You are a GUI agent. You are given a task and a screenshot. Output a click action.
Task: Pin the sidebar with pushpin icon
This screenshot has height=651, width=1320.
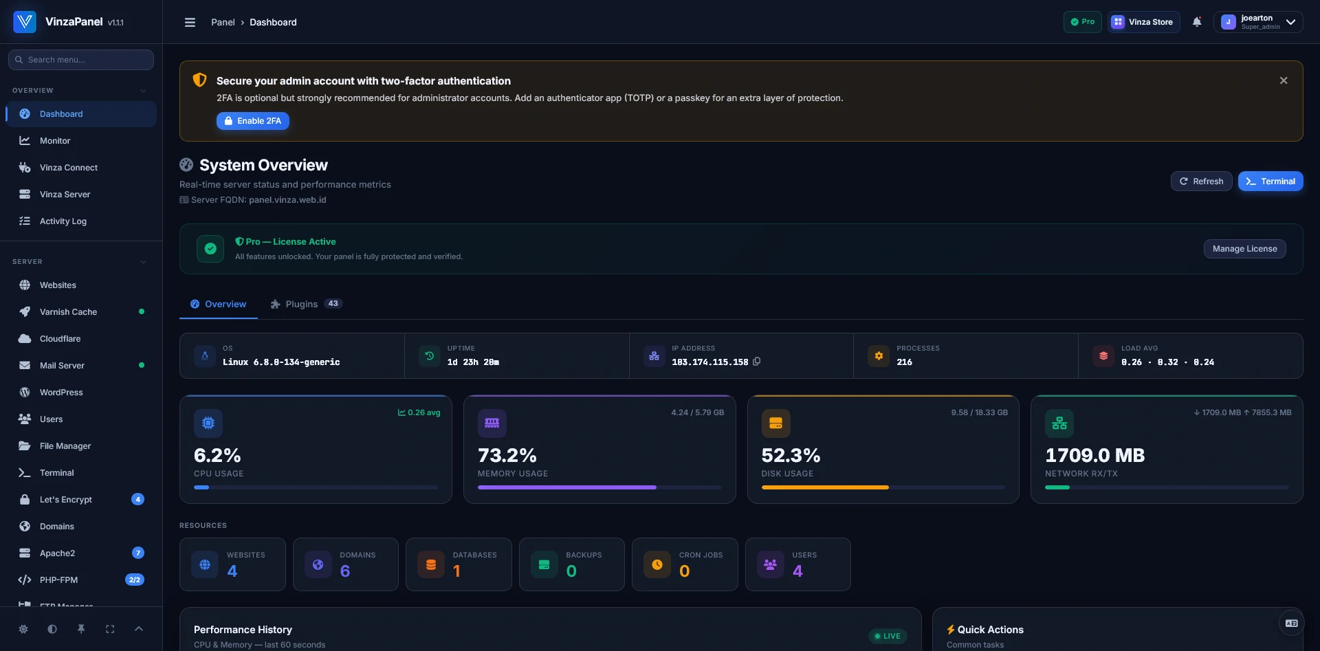[x=81, y=629]
